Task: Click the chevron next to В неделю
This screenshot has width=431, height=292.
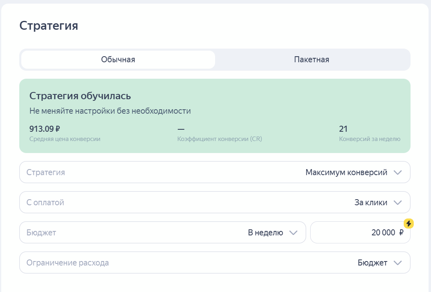Action: pos(293,232)
